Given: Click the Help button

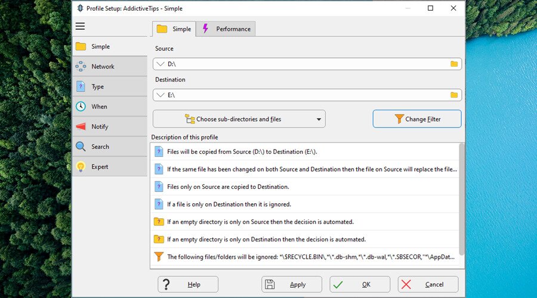Looking at the screenshot, I should click(188, 284).
